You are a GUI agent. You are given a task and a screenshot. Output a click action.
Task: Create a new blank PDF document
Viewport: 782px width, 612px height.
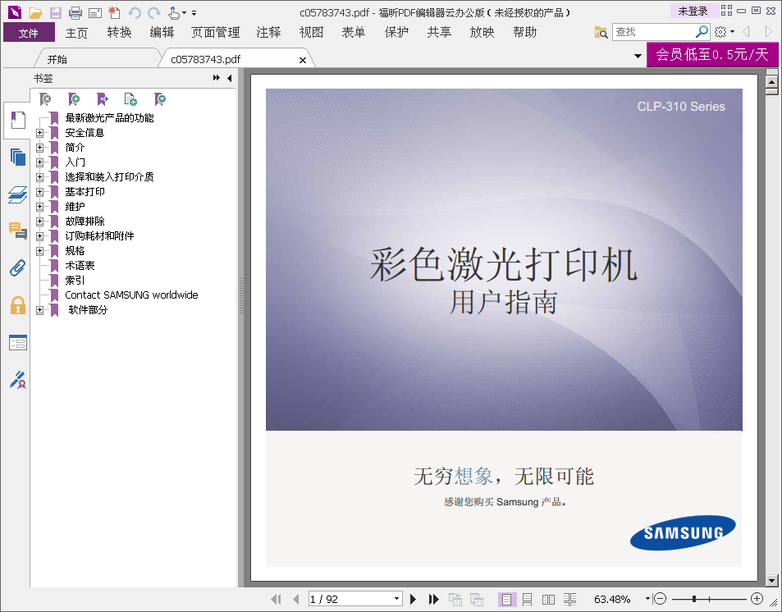(x=114, y=12)
